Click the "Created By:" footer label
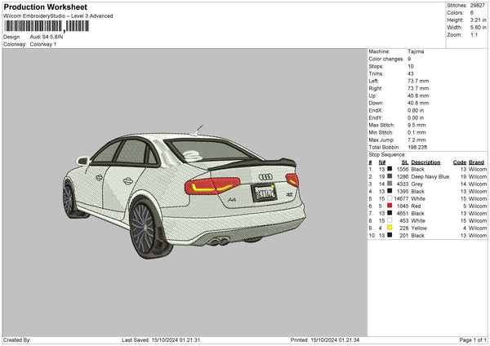The height and width of the screenshot is (346, 490). click(17, 339)
